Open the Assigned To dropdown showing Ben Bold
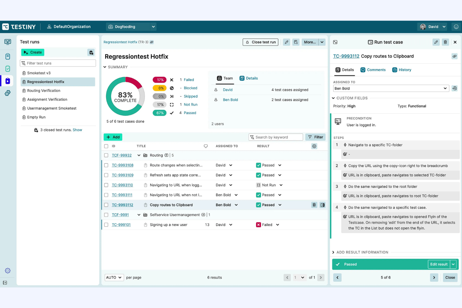Image resolution: width=462 pixels, height=308 pixels. click(x=391, y=88)
